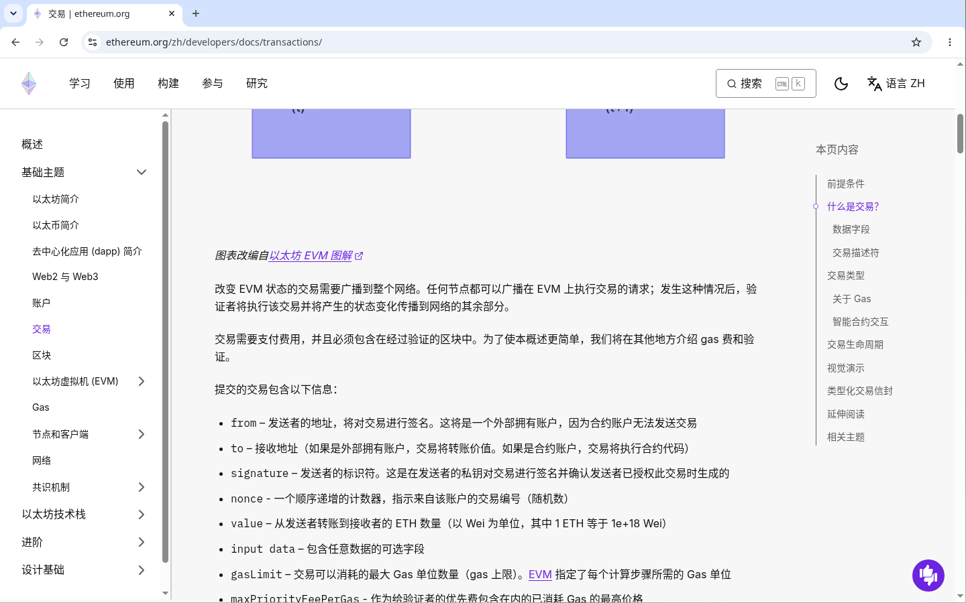This screenshot has width=966, height=603.
Task: Open the 使用 navigation menu
Action: [x=124, y=83]
